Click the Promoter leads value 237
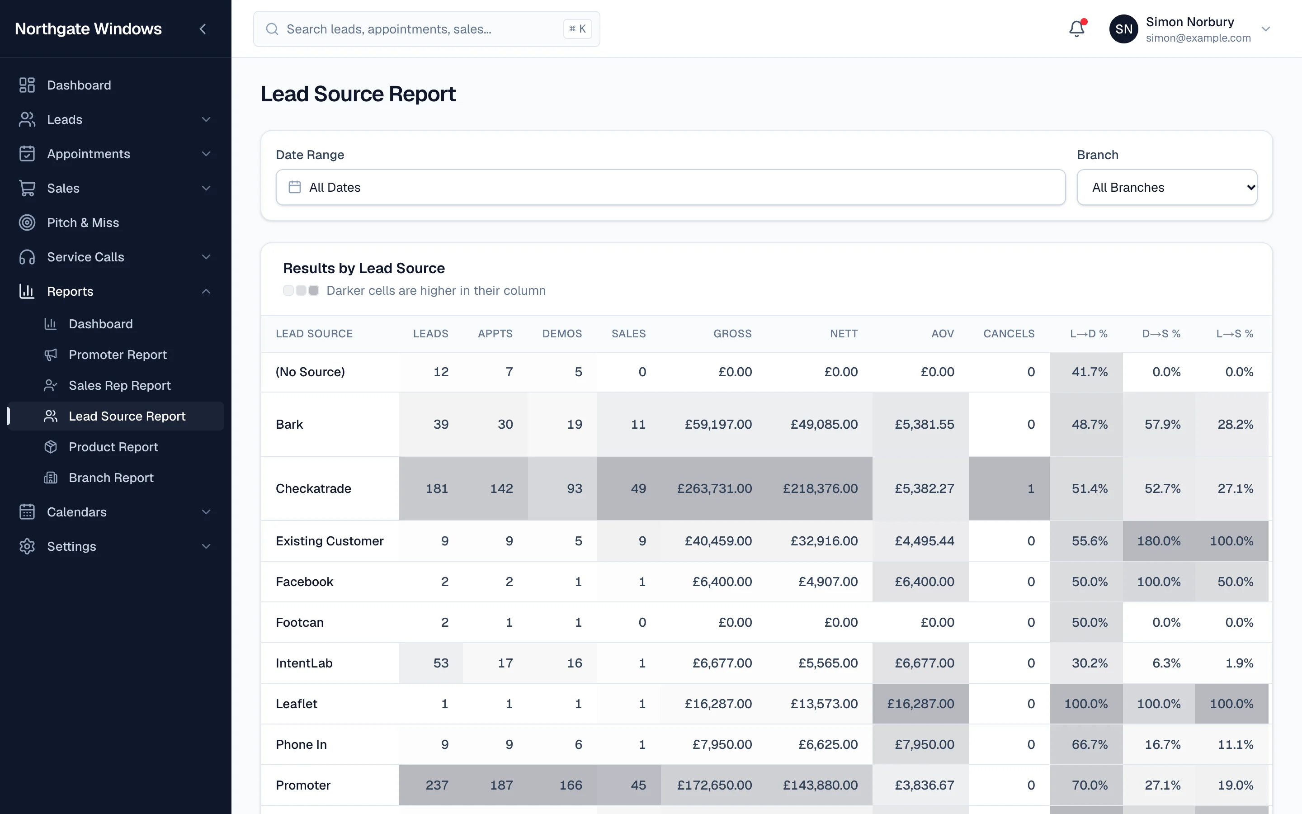 (437, 786)
